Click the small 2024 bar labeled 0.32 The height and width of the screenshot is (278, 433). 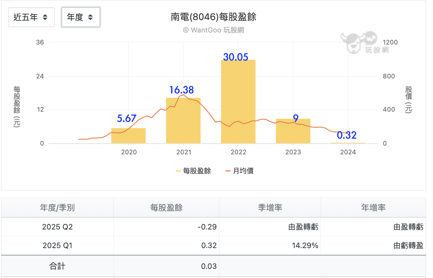[x=348, y=143]
